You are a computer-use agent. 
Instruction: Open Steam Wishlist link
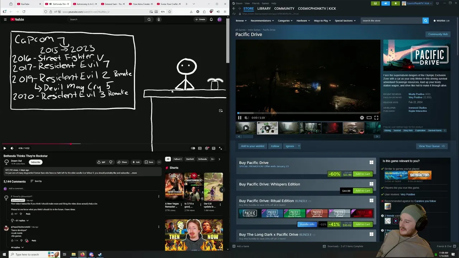(x=441, y=21)
